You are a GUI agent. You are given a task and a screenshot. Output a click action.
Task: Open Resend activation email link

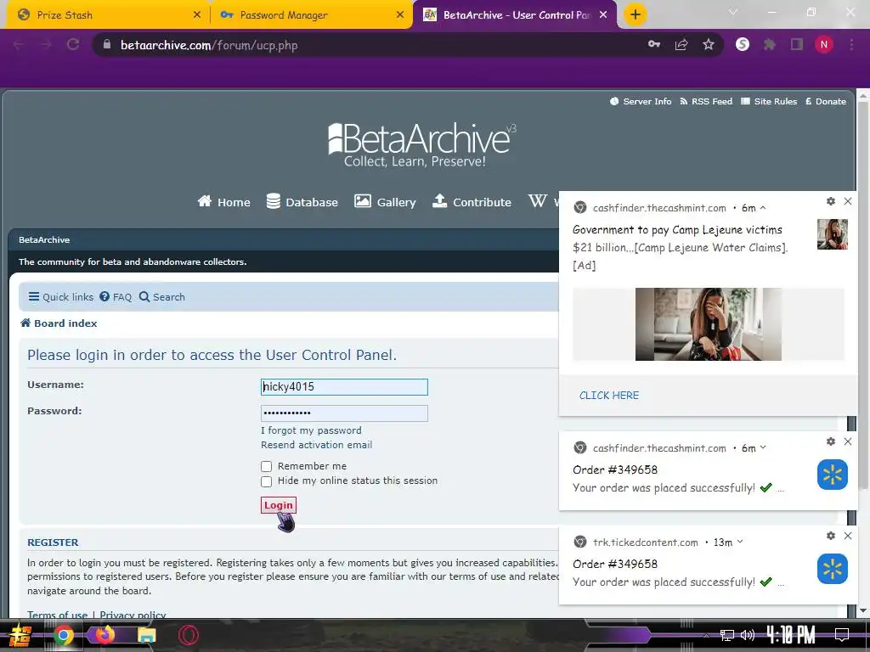[316, 445]
